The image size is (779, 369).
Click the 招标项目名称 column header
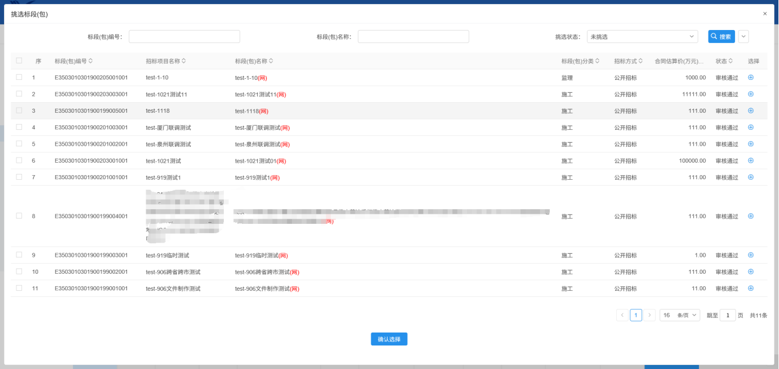tap(163, 61)
